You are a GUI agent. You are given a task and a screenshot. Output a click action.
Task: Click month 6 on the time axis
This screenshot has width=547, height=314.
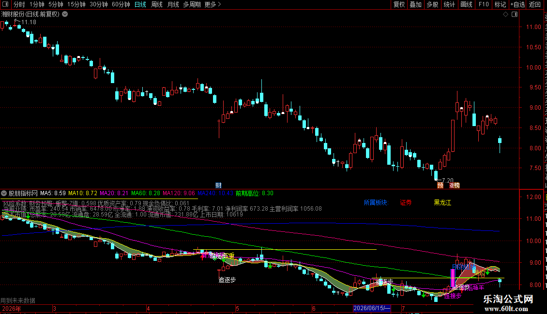pos(314,308)
